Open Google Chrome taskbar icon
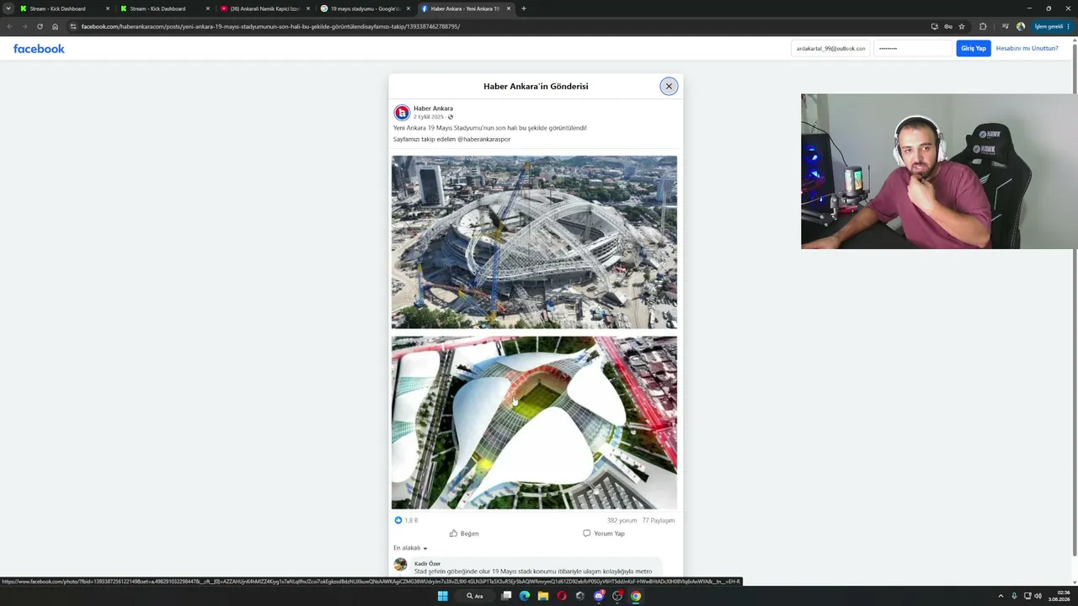This screenshot has height=606, width=1078. (x=636, y=596)
